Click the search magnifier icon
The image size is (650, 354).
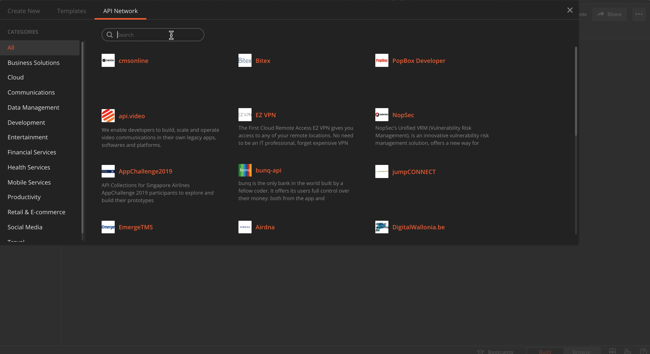tap(110, 35)
